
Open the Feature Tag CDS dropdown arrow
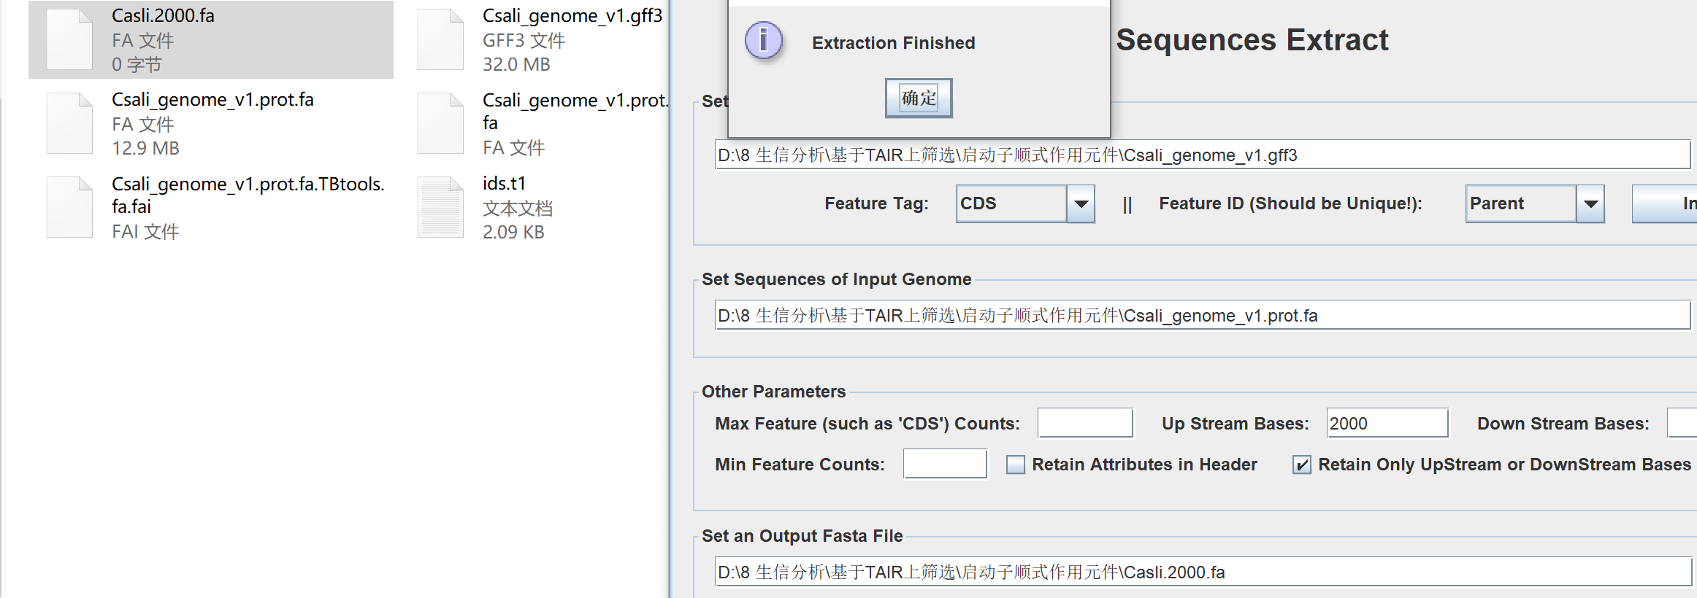1081,203
